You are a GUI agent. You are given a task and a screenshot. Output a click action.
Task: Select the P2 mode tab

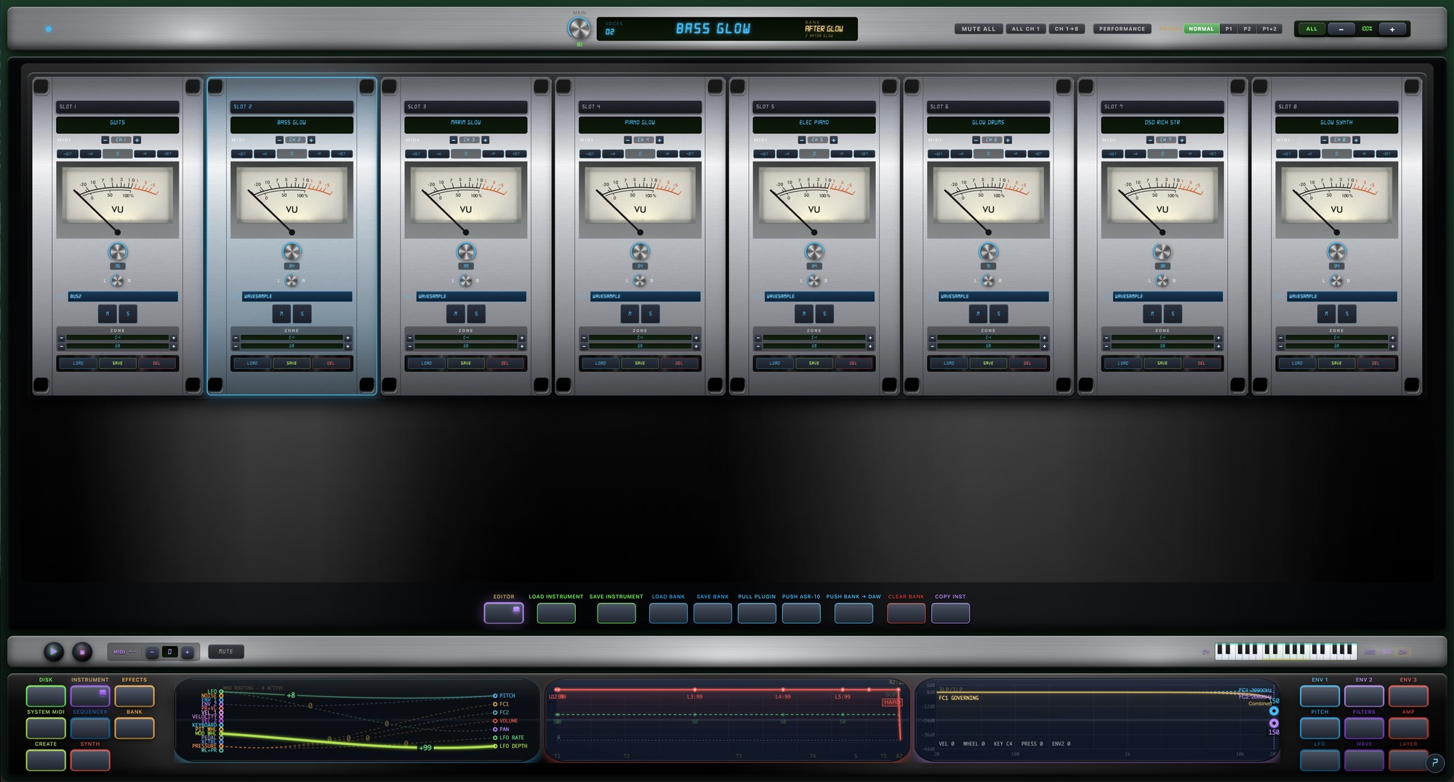pos(1248,29)
